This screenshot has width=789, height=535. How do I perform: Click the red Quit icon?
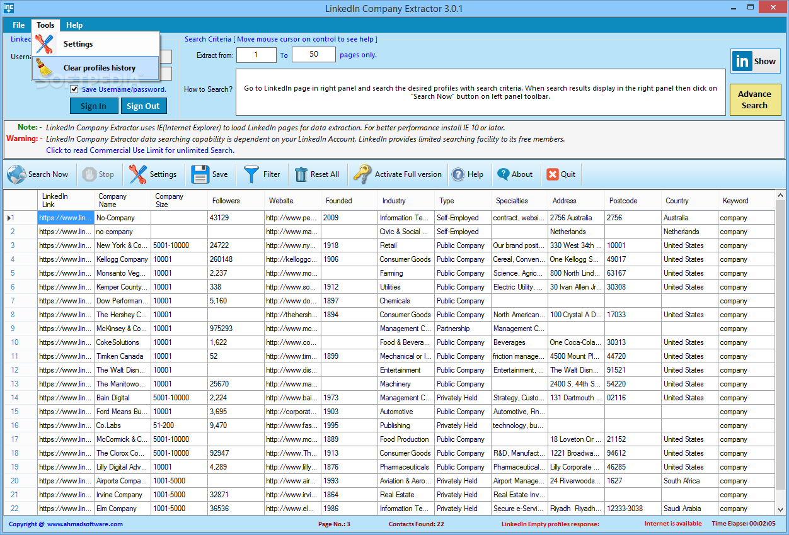[553, 174]
